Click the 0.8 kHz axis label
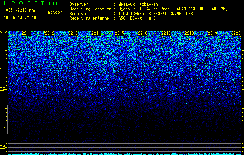Viewport: 244px width, 155px height. (x=3, y=108)
